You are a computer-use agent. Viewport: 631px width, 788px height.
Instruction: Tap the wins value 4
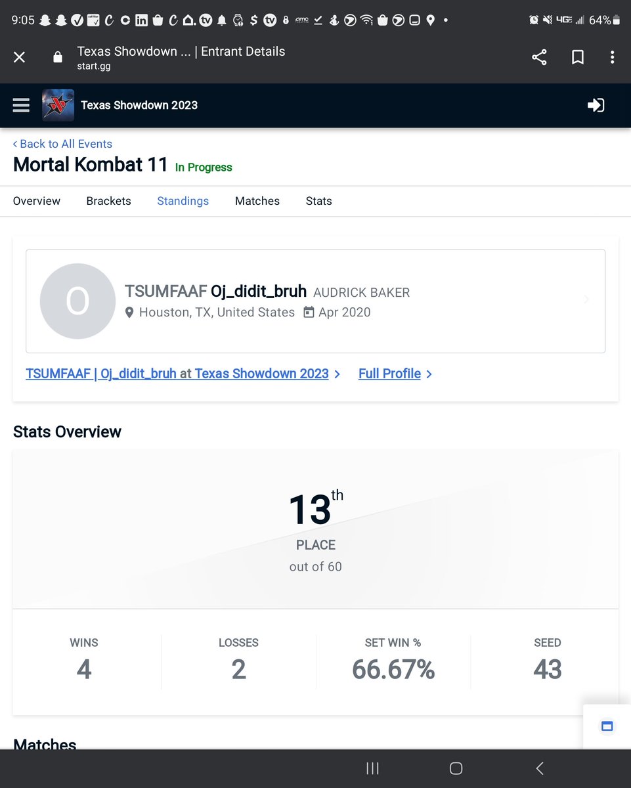[84, 670]
